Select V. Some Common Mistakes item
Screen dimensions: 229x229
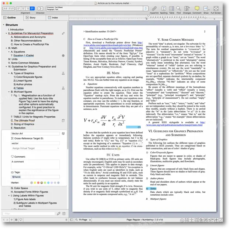24,63
